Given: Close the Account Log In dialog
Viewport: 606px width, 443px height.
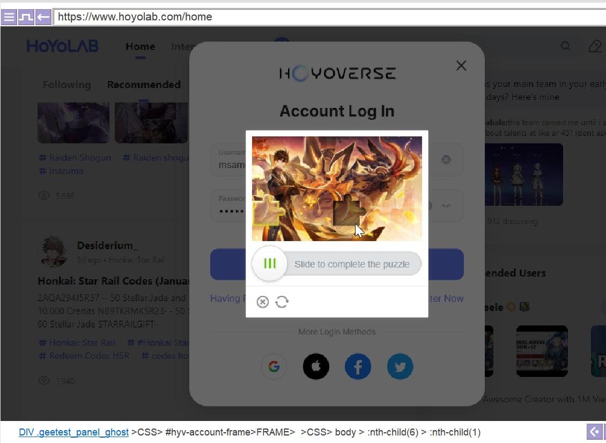Looking at the screenshot, I should tap(461, 66).
